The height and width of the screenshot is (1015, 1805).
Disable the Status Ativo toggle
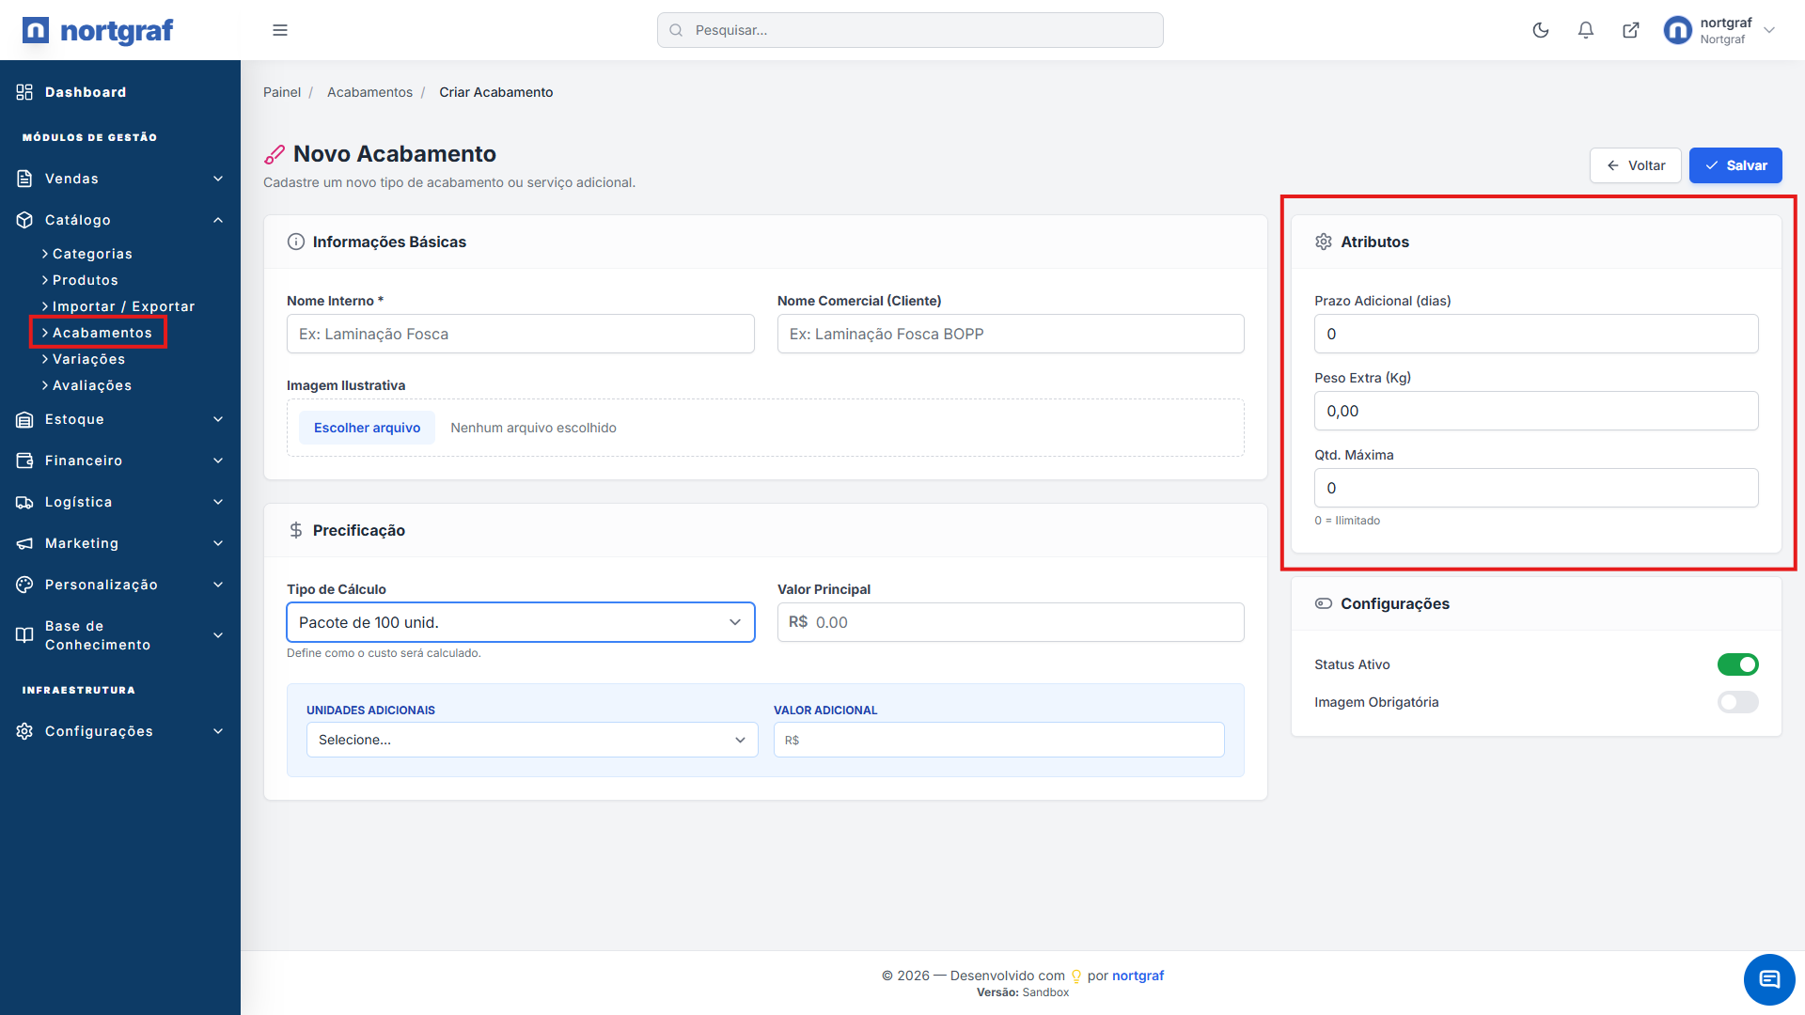[x=1737, y=664]
